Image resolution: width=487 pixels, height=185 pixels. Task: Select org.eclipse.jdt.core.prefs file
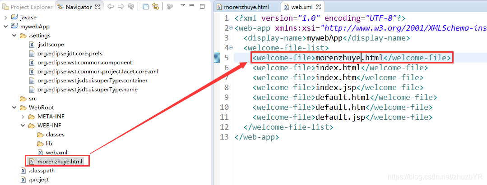pos(70,54)
